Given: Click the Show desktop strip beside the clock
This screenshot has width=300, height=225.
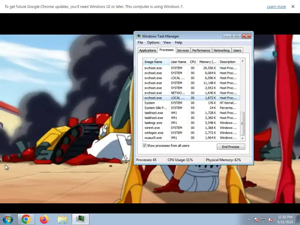Looking at the screenshot, I should pyautogui.click(x=298, y=219).
